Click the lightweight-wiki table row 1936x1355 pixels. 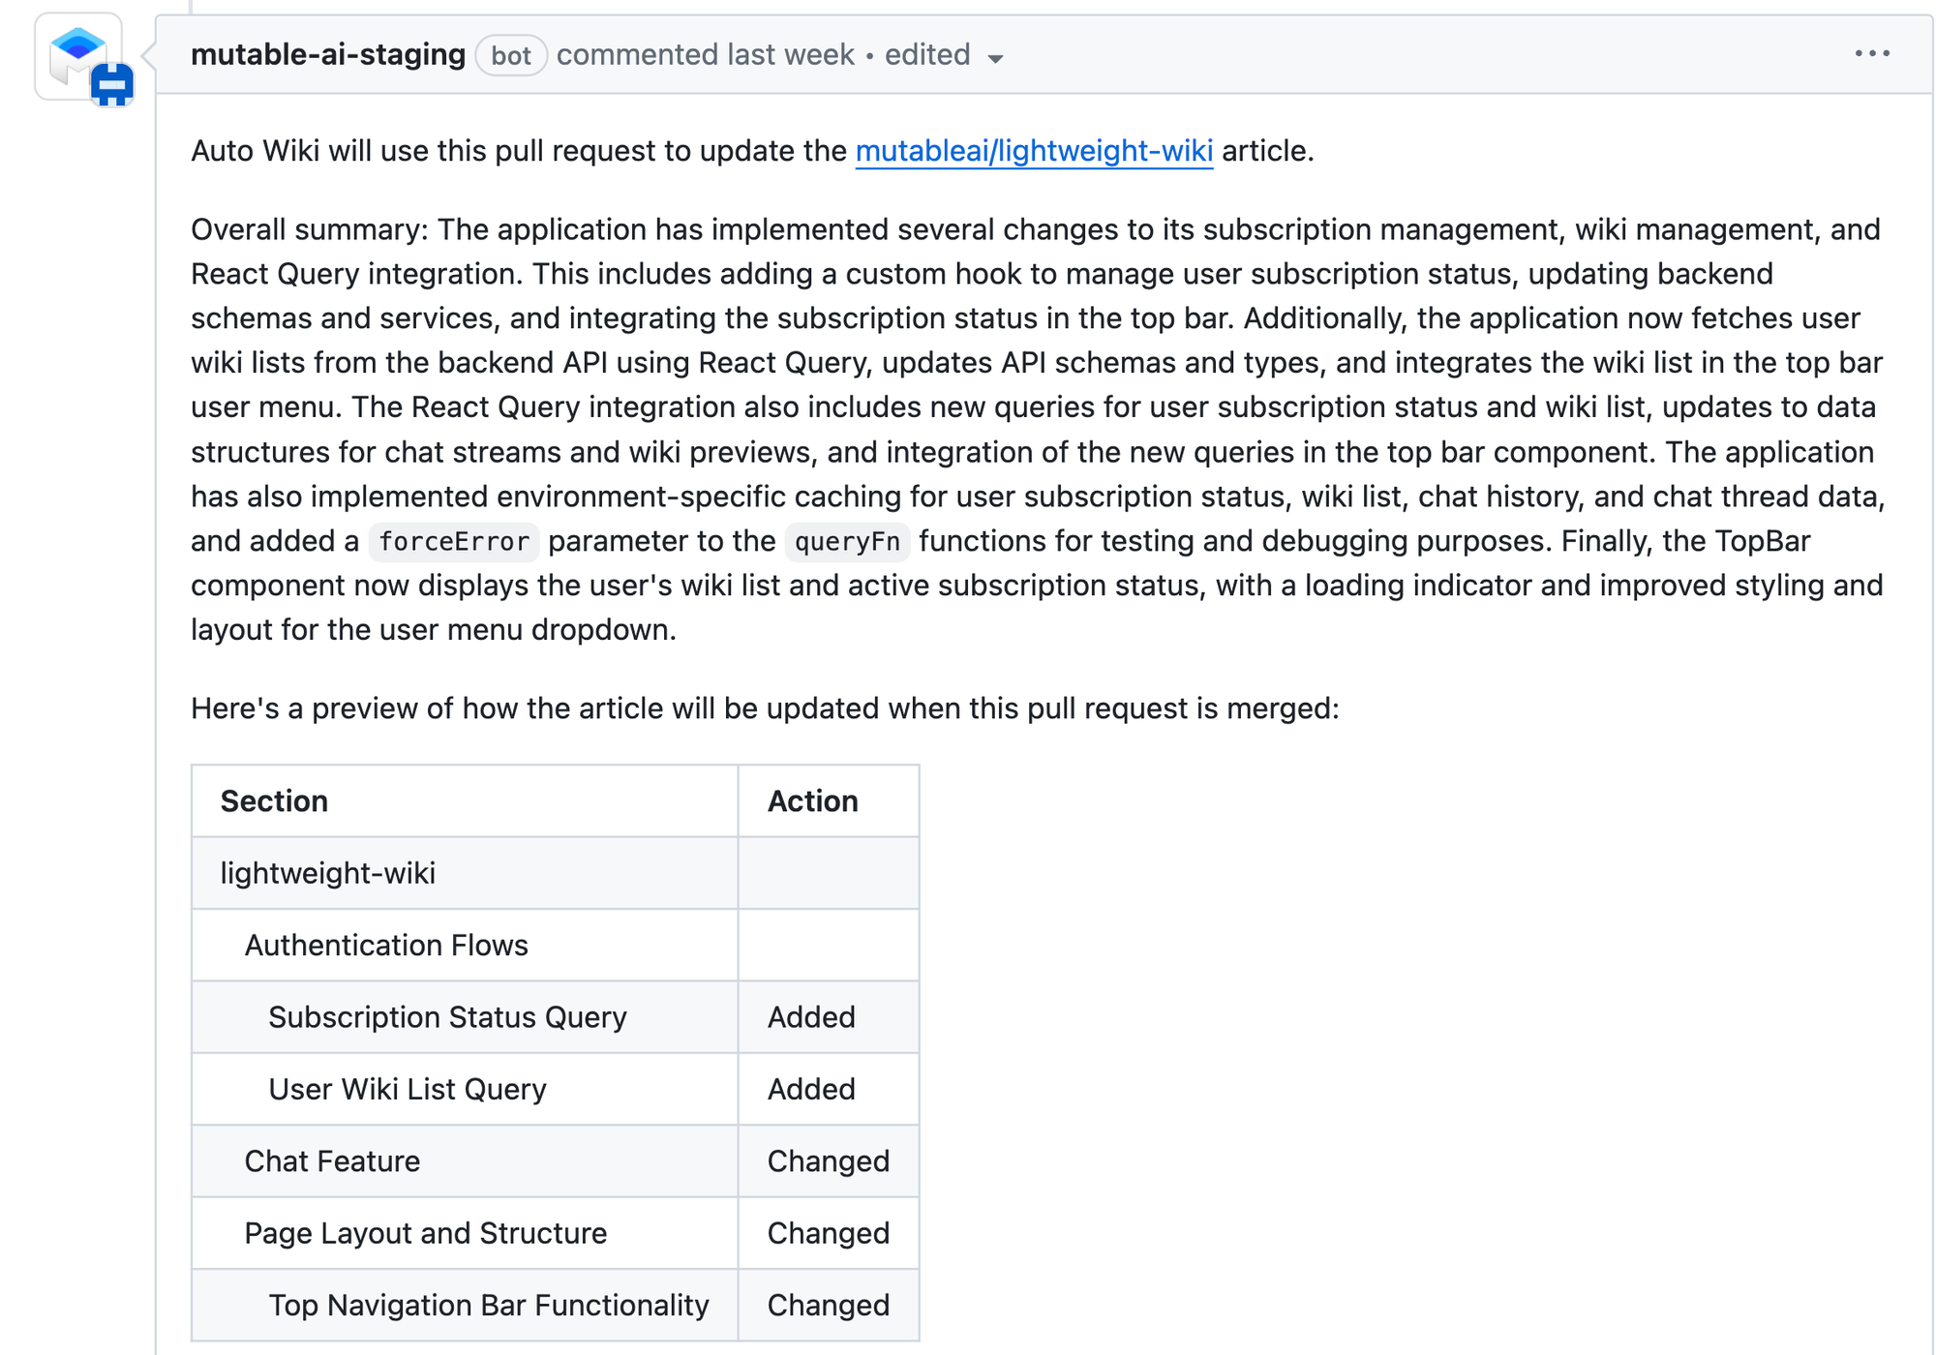tap(327, 873)
